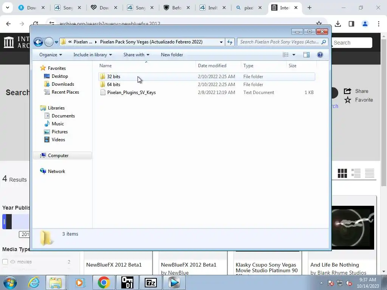The image size is (387, 290).
Task: Click the Internet Archive site search field
Action: (351, 43)
